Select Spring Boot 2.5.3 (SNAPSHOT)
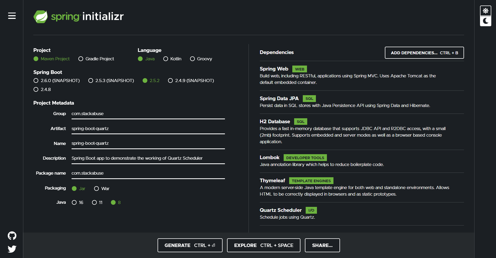Image resolution: width=496 pixels, height=258 pixels. pos(111,80)
